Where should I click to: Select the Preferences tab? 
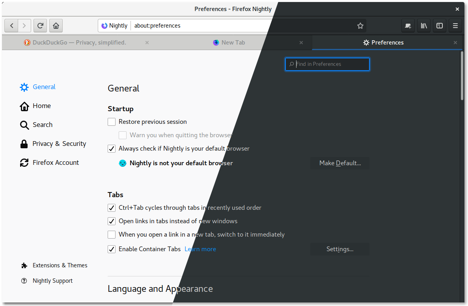pos(387,43)
